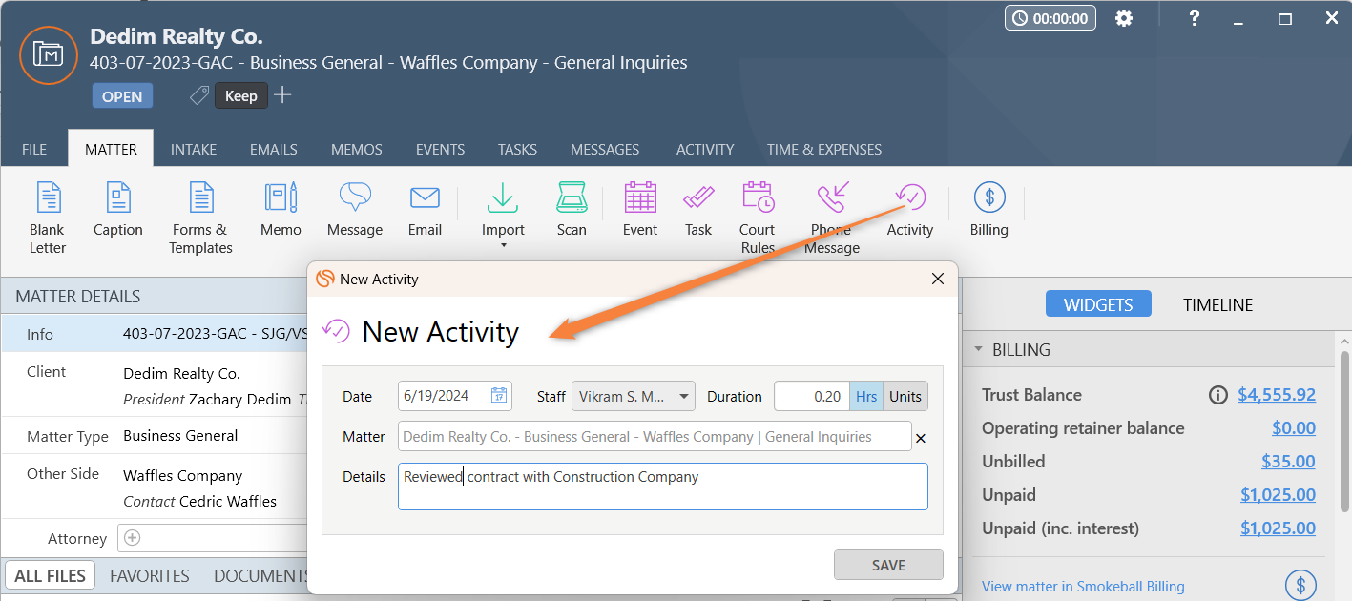Click the Trust Balance info icon

coord(1217,395)
